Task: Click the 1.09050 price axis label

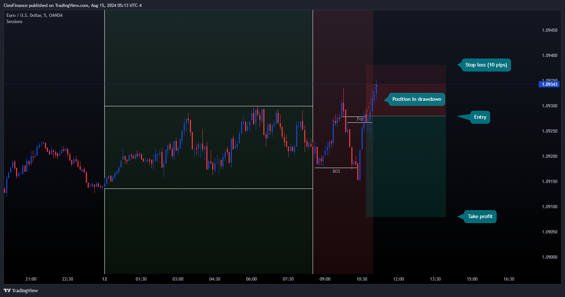Action: pos(550,232)
